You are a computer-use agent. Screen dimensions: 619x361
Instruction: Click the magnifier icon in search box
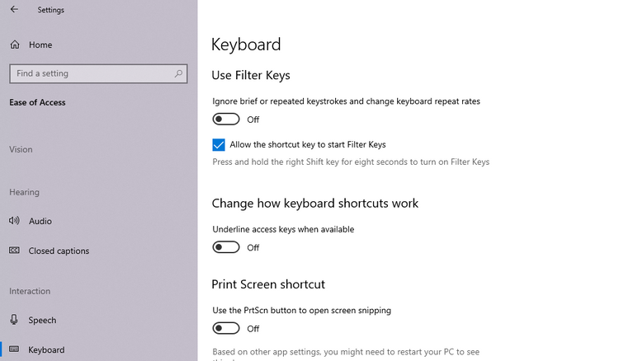(178, 73)
